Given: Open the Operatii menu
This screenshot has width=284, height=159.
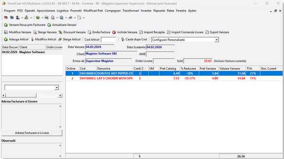Looking at the screenshot, I should (x=30, y=11).
